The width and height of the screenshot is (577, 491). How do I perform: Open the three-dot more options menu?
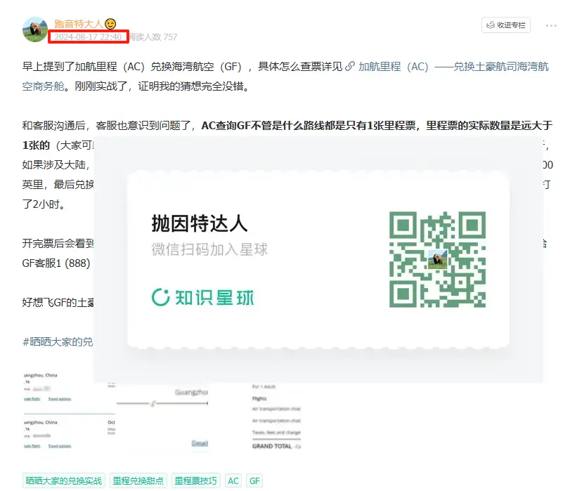pyautogui.click(x=551, y=25)
